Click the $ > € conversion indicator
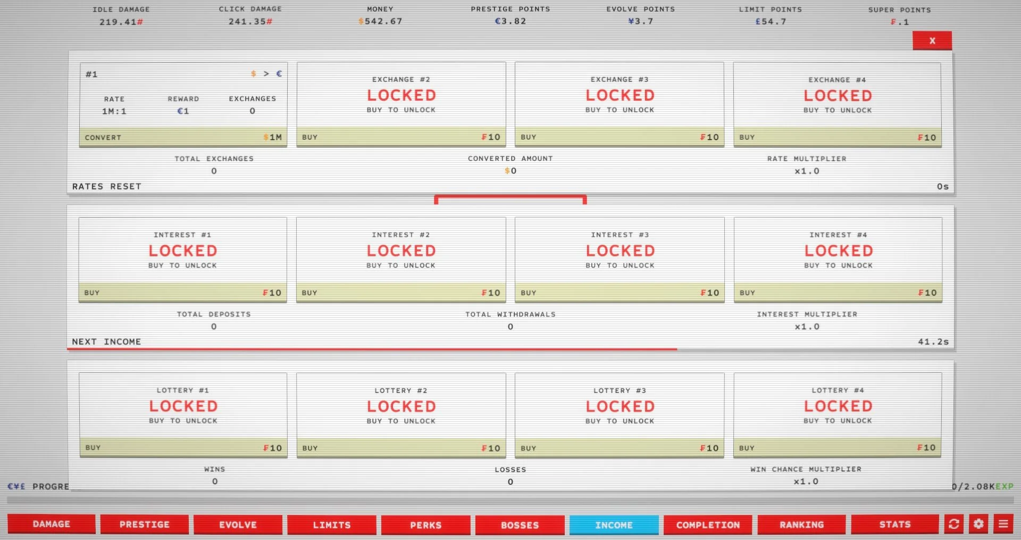1021x540 pixels. [x=266, y=74]
